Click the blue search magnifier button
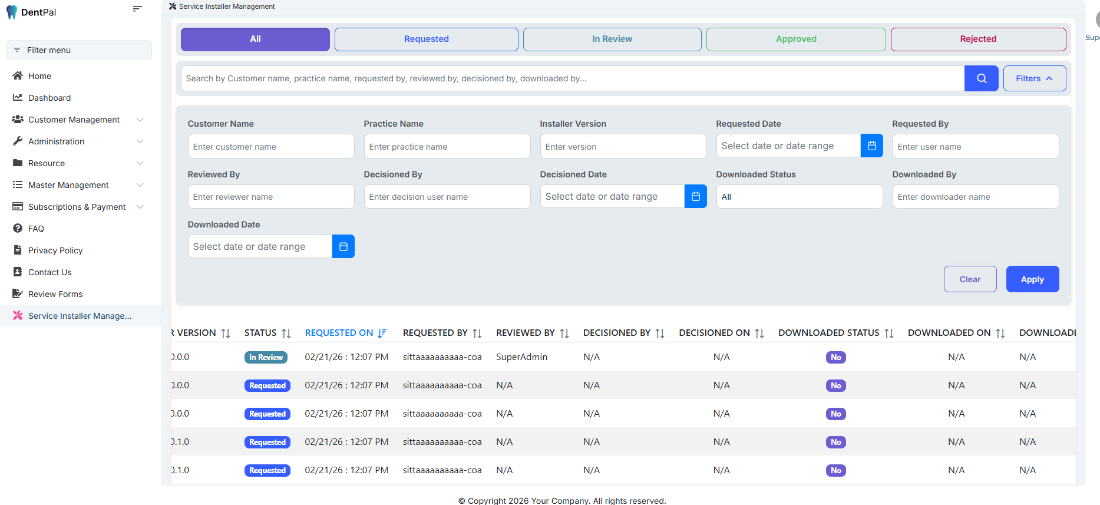The width and height of the screenshot is (1100, 505). [x=981, y=78]
